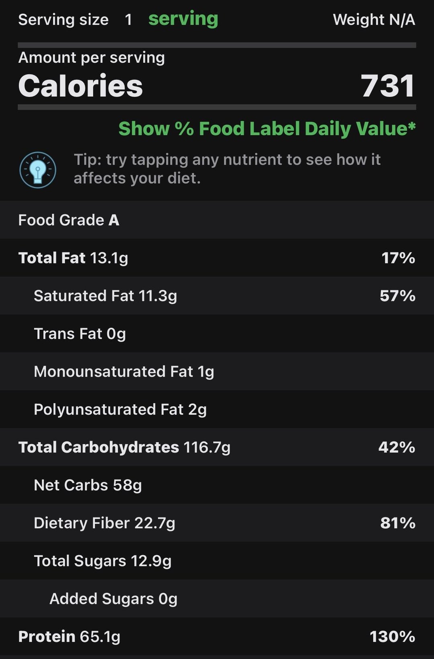This screenshot has width=434, height=659.
Task: Tap the Added Sugars 0g row
Action: (217, 598)
